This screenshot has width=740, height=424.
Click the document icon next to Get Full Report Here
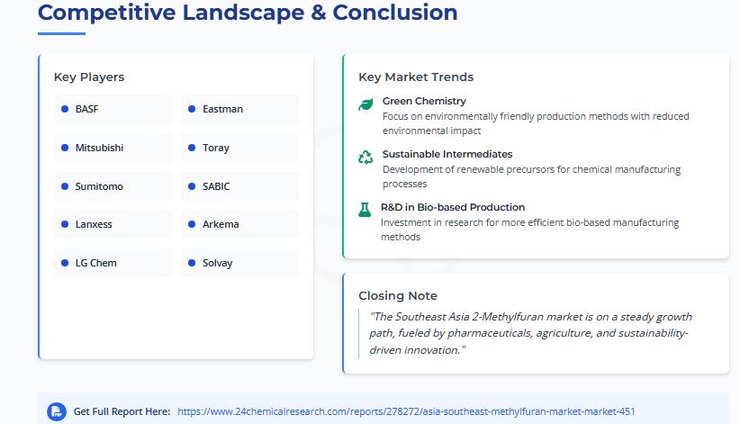[57, 411]
